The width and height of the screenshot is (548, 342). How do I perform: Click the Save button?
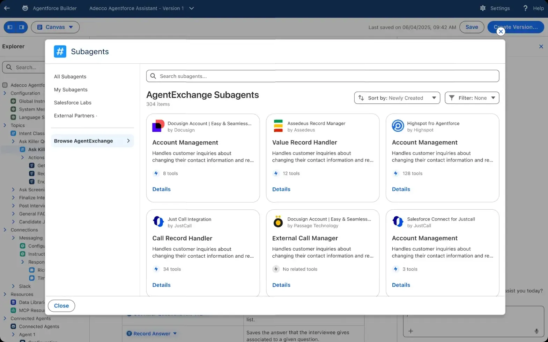[x=472, y=27]
